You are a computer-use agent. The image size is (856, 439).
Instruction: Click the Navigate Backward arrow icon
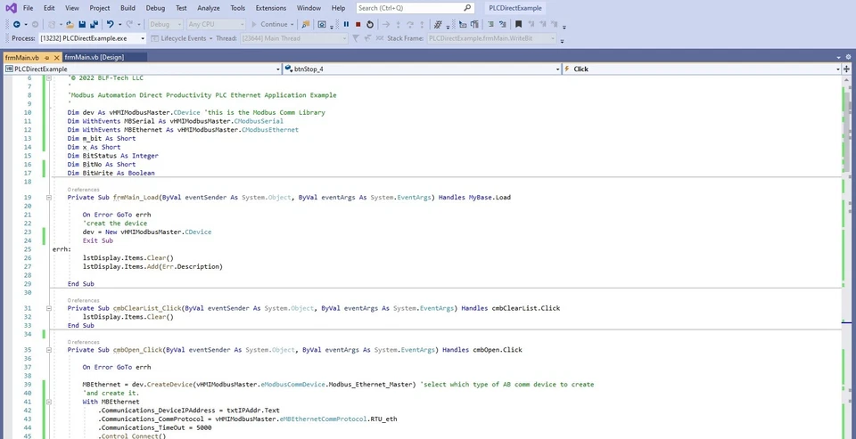(x=16, y=24)
